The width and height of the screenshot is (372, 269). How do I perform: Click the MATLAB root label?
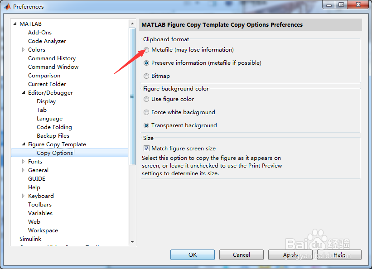pos(31,24)
